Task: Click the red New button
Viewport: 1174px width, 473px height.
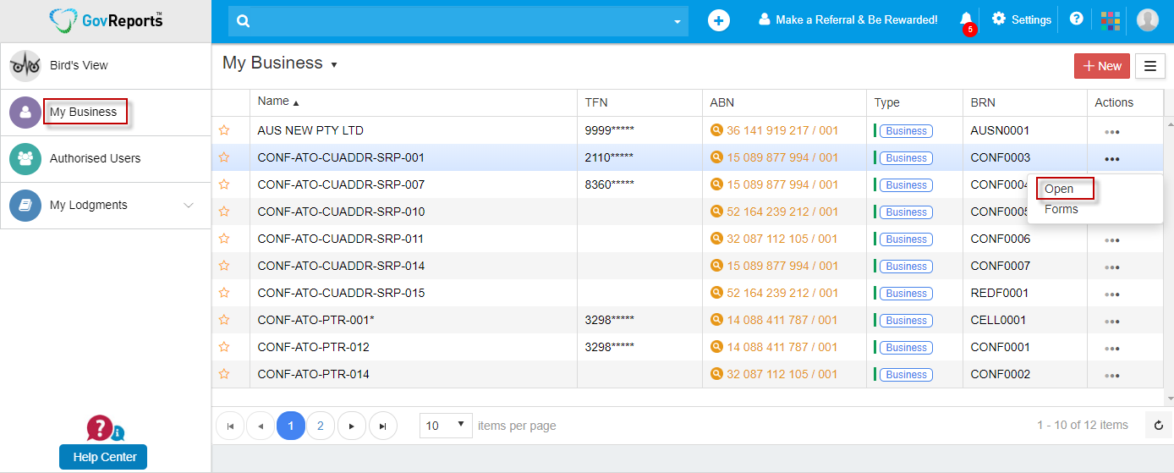Action: point(1101,66)
